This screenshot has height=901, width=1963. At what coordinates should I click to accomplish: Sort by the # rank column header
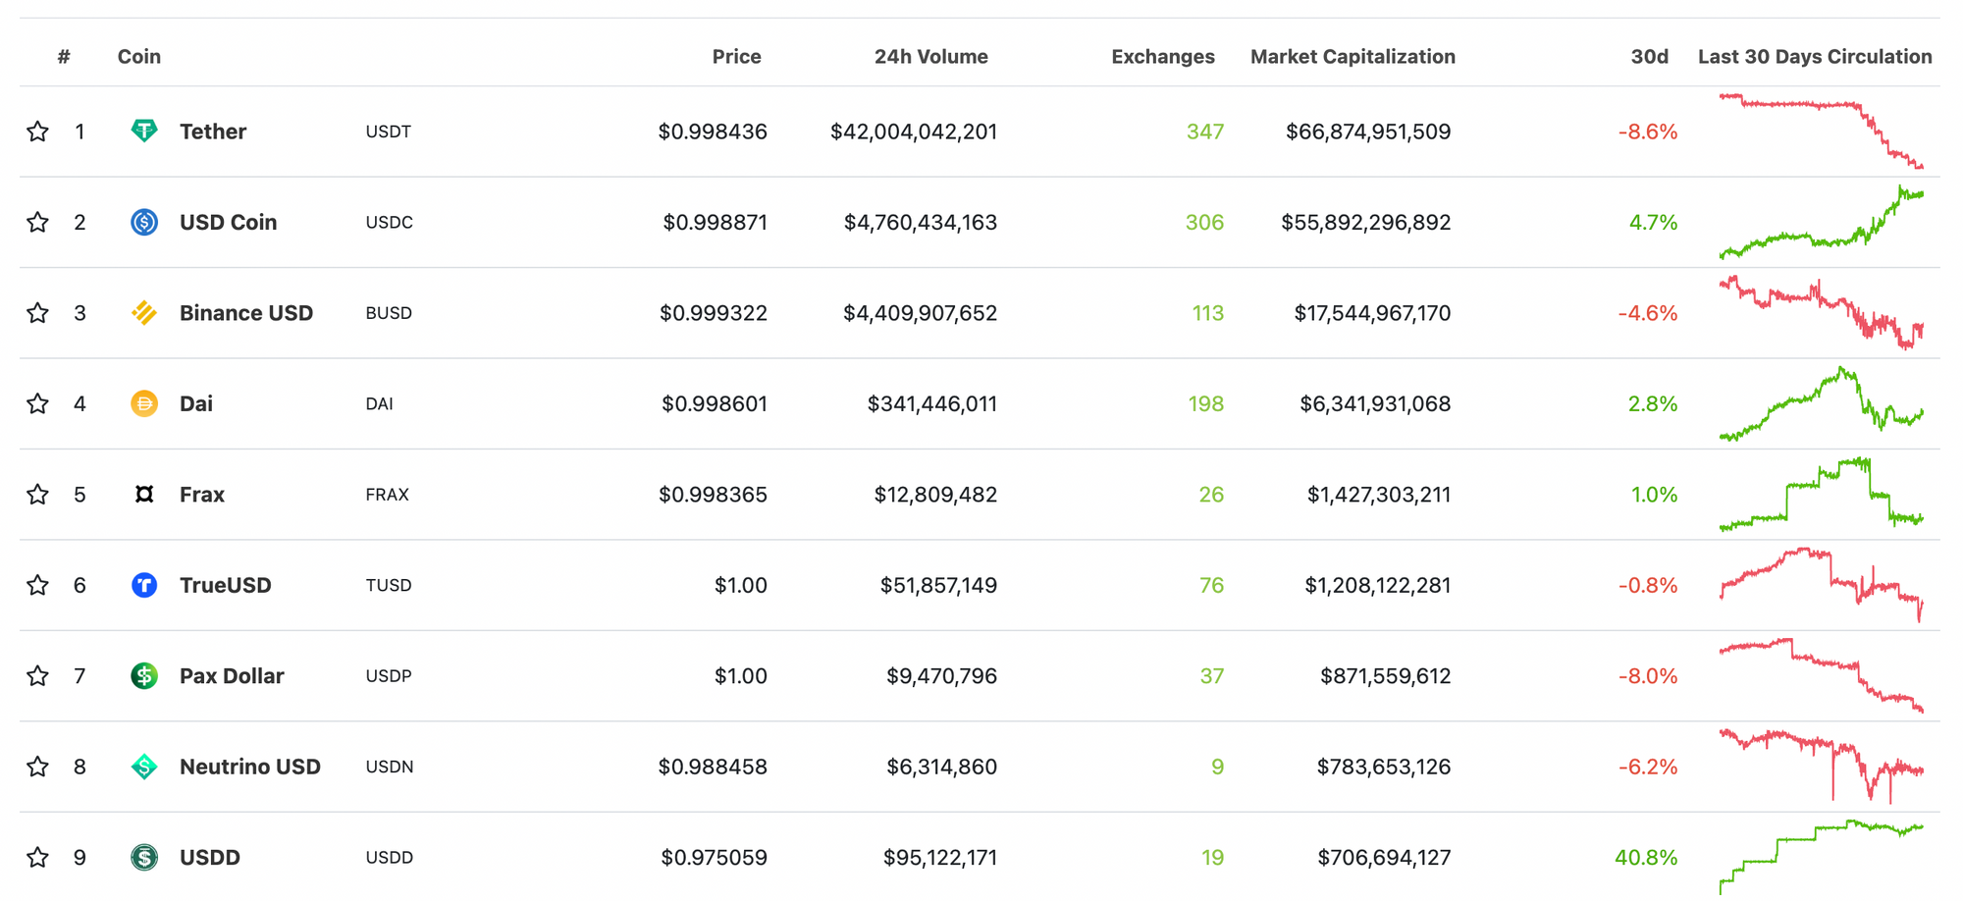click(64, 57)
